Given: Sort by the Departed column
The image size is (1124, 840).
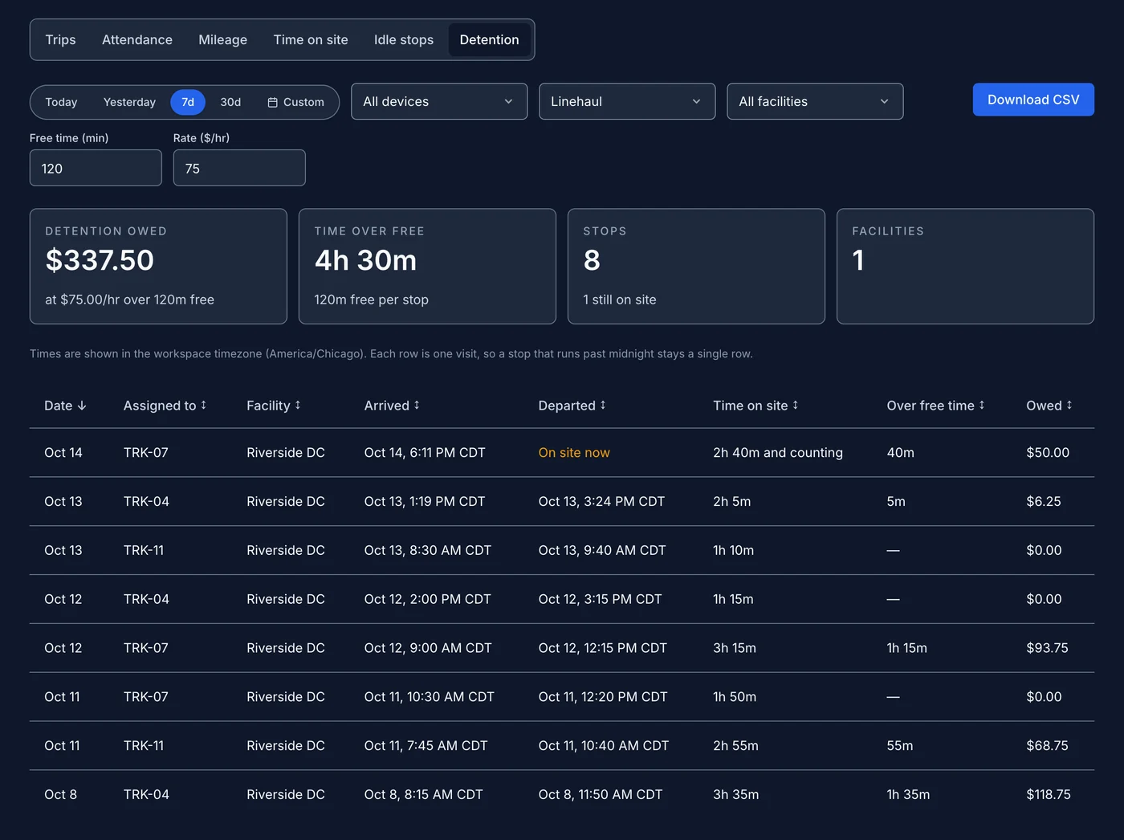Looking at the screenshot, I should point(572,406).
